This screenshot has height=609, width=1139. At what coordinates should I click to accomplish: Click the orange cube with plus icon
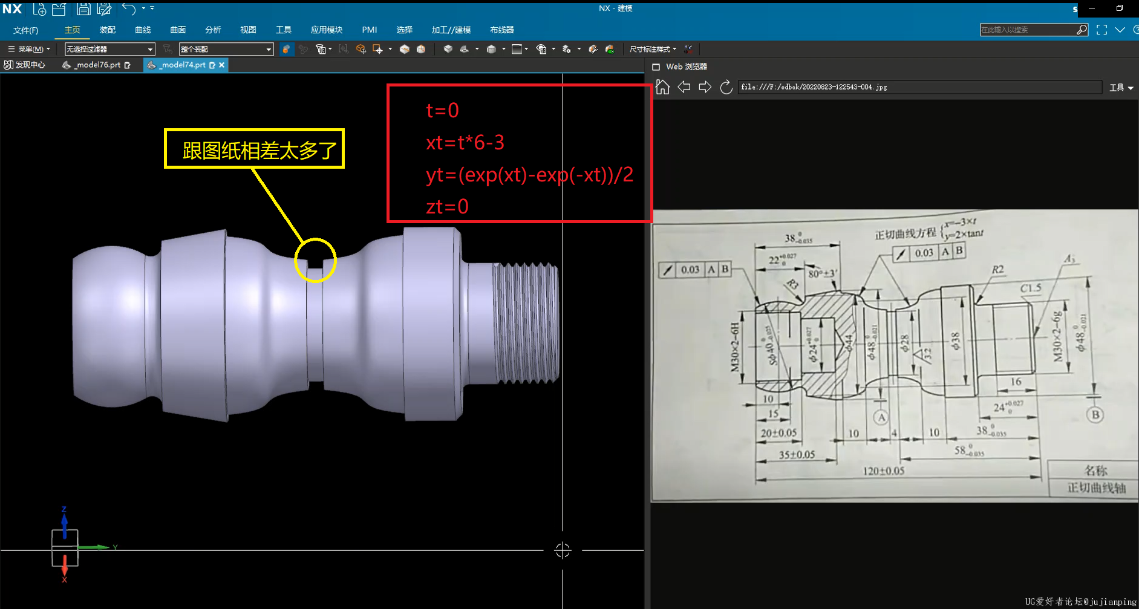tap(361, 49)
